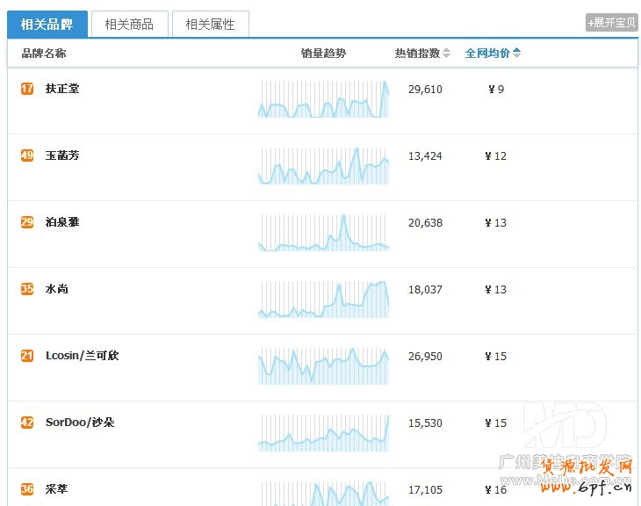
Task: Select hot index value 13,424
Action: (x=425, y=155)
